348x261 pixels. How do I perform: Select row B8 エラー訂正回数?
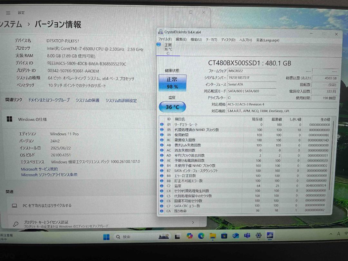(x=245, y=176)
